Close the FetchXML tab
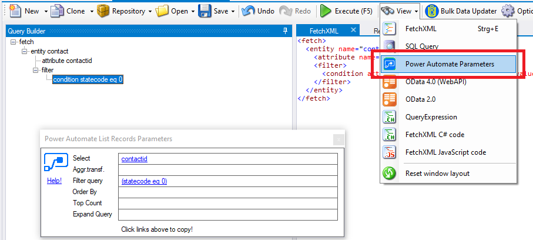This screenshot has height=240, width=533. pyautogui.click(x=353, y=30)
